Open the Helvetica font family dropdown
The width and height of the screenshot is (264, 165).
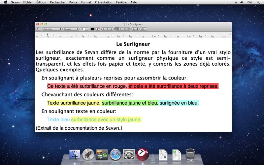point(52,29)
